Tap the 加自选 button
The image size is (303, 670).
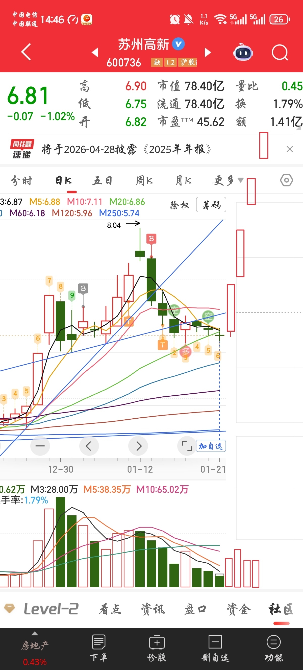tap(211, 446)
